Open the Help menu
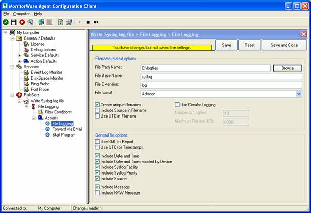Image resolution: width=311 pixels, height=213 pixels. [38, 14]
